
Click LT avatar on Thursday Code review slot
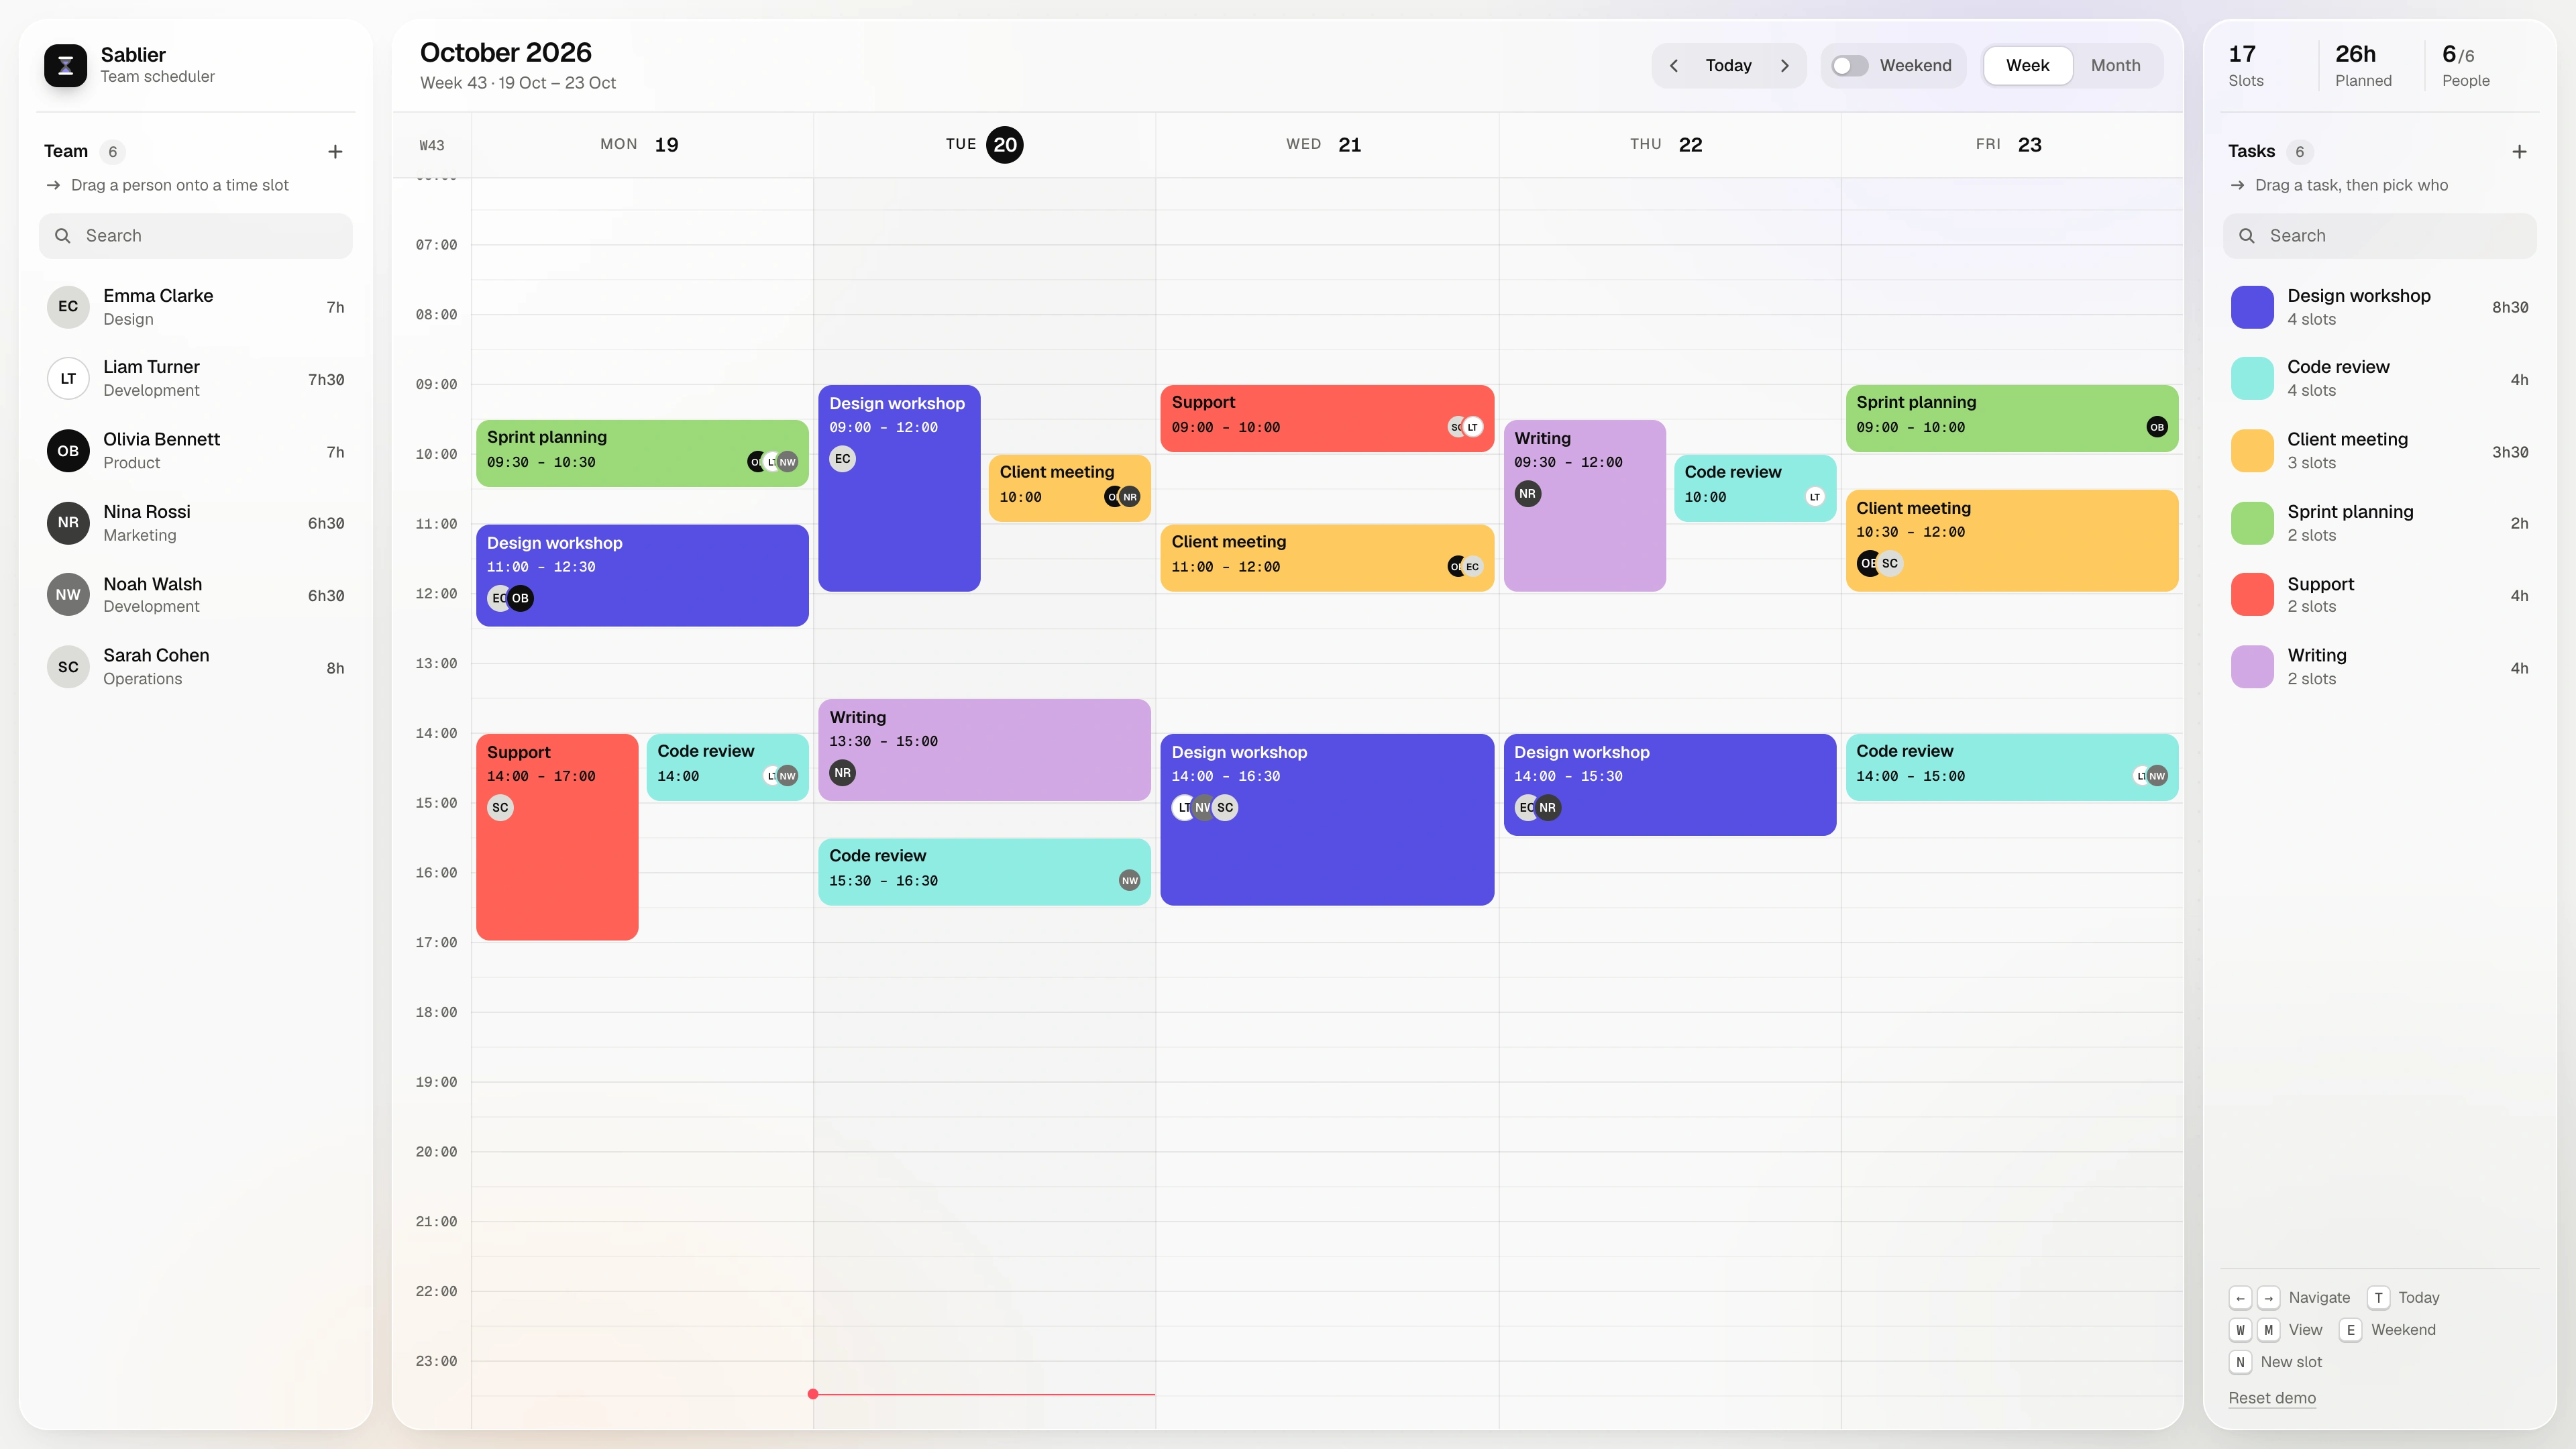(x=1814, y=497)
